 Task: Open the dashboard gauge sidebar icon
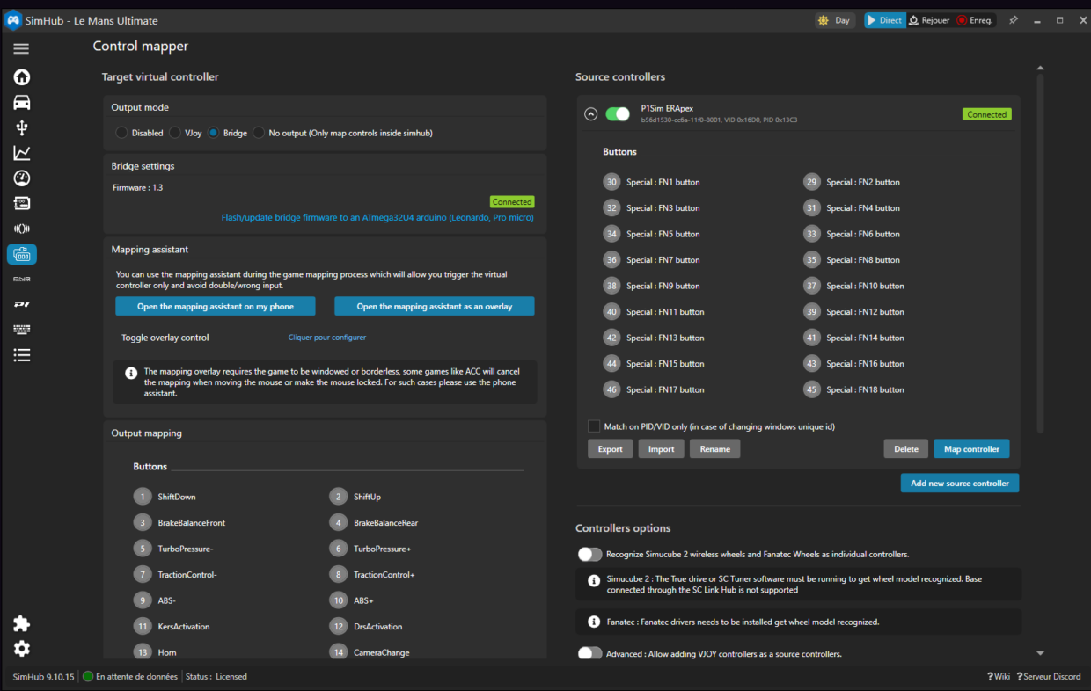[x=21, y=178]
